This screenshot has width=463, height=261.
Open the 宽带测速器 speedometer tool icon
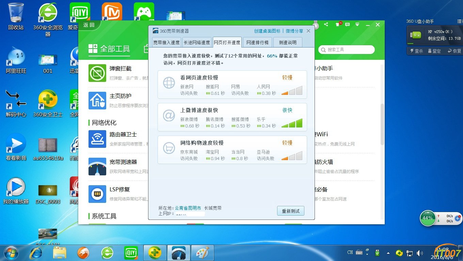pyautogui.click(x=97, y=167)
